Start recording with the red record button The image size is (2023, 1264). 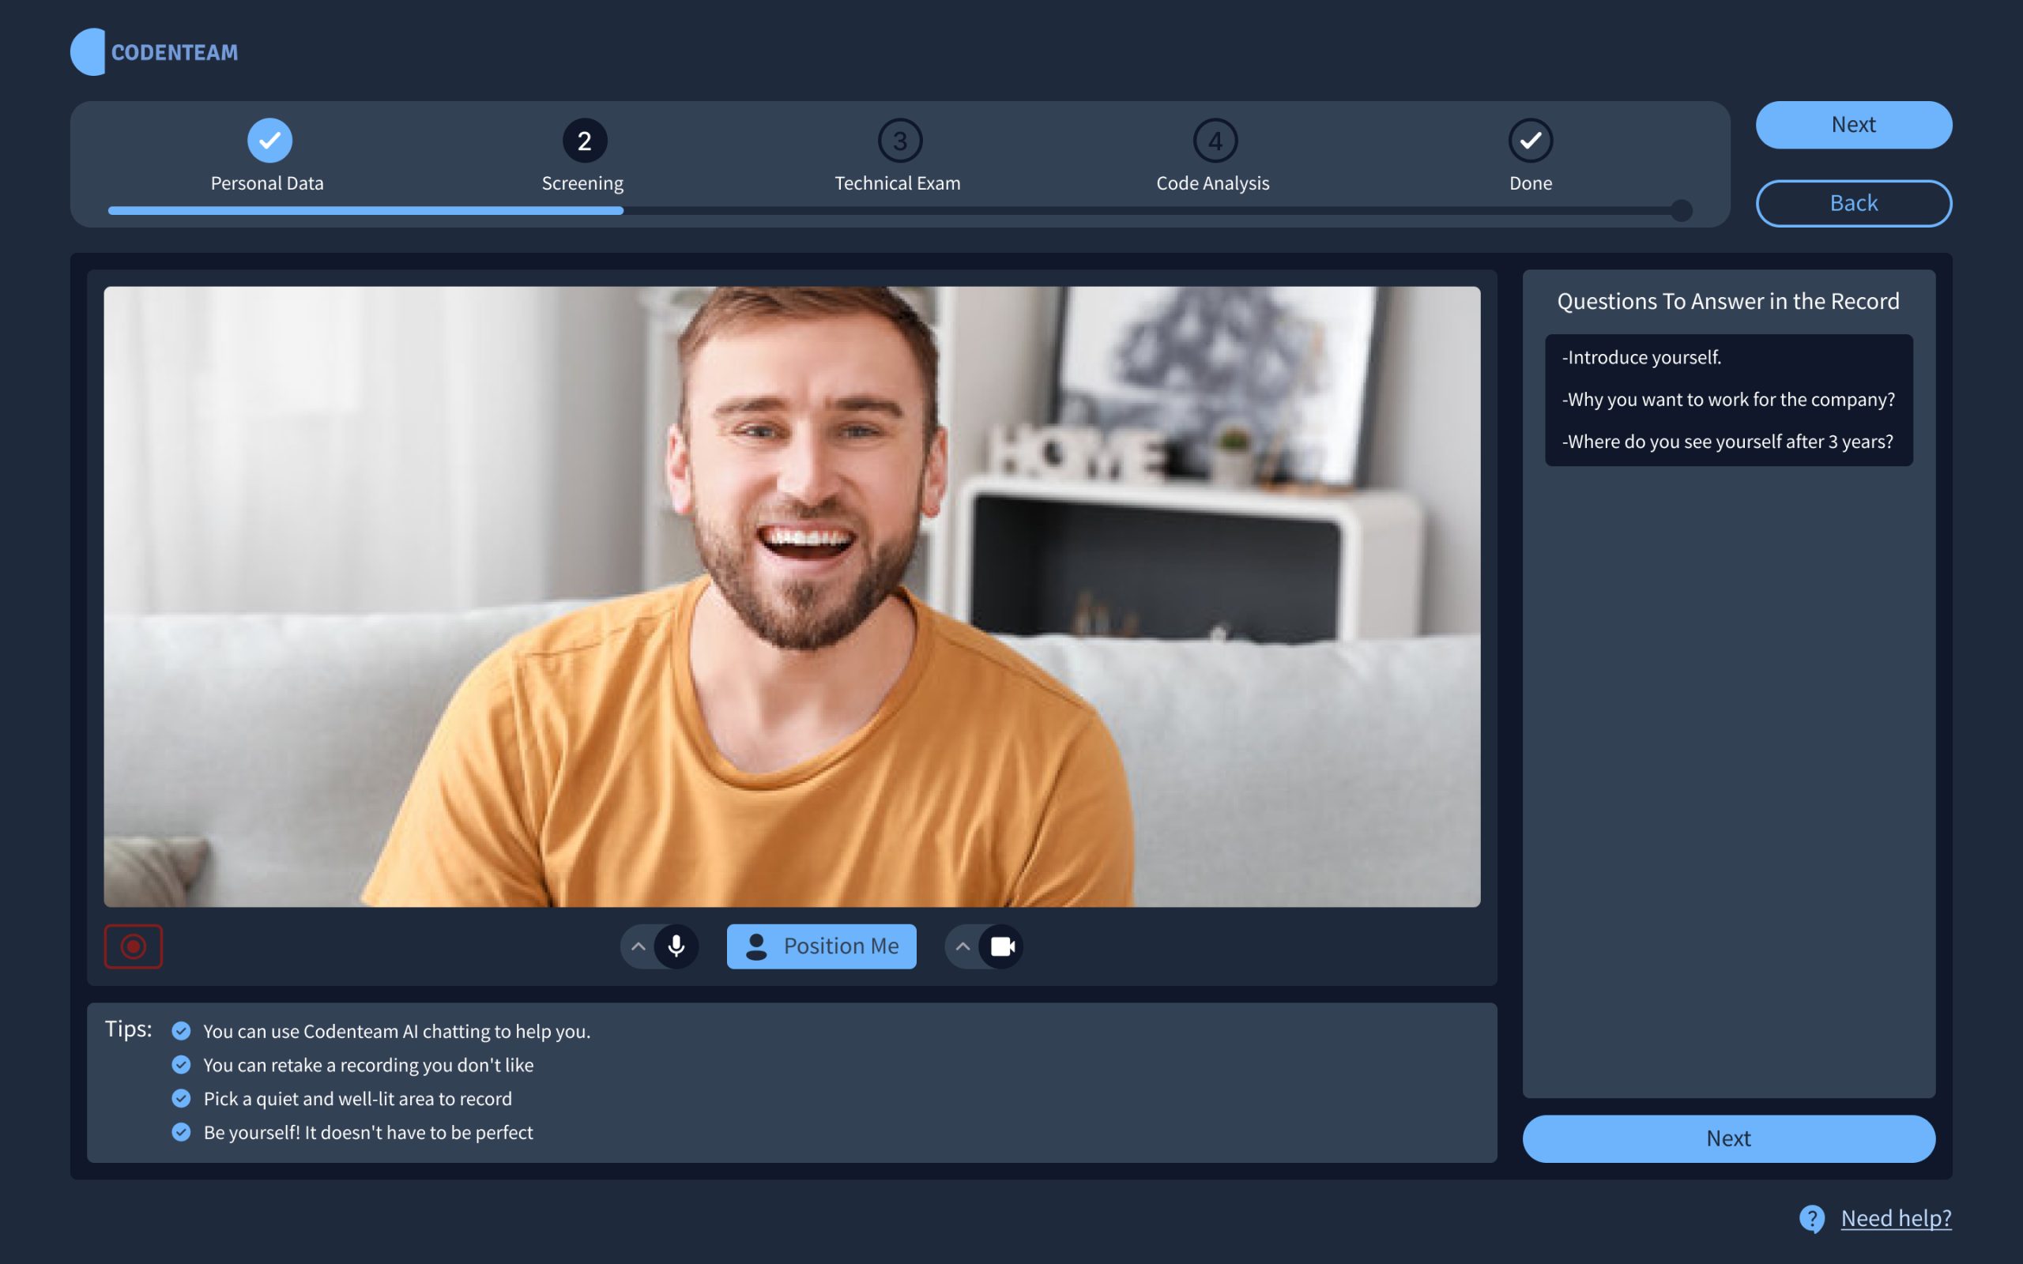(x=133, y=946)
